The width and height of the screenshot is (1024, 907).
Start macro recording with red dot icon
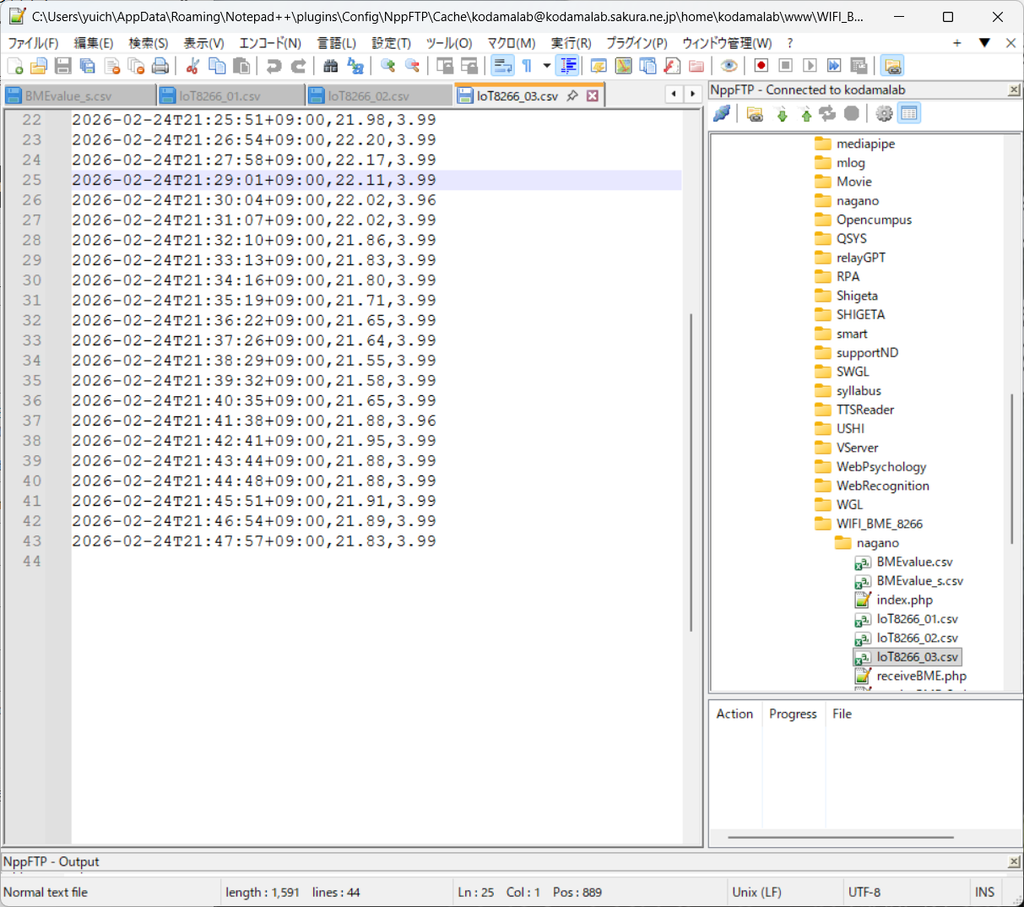761,66
